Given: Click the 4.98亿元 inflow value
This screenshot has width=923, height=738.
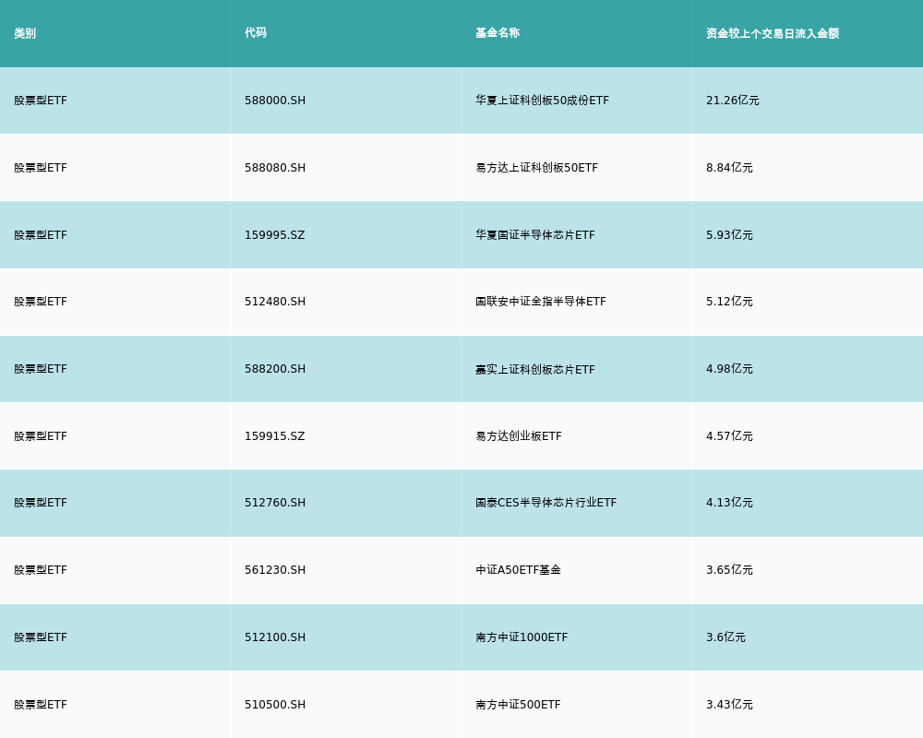Looking at the screenshot, I should tap(729, 369).
